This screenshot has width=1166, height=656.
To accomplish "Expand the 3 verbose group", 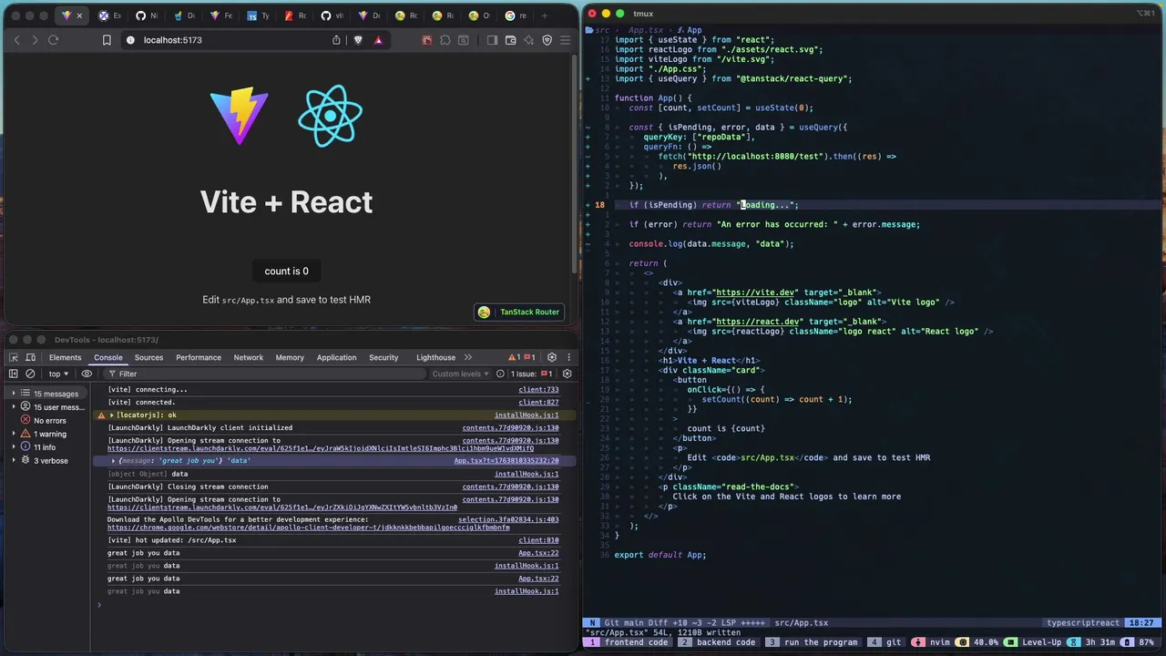I will [x=14, y=460].
